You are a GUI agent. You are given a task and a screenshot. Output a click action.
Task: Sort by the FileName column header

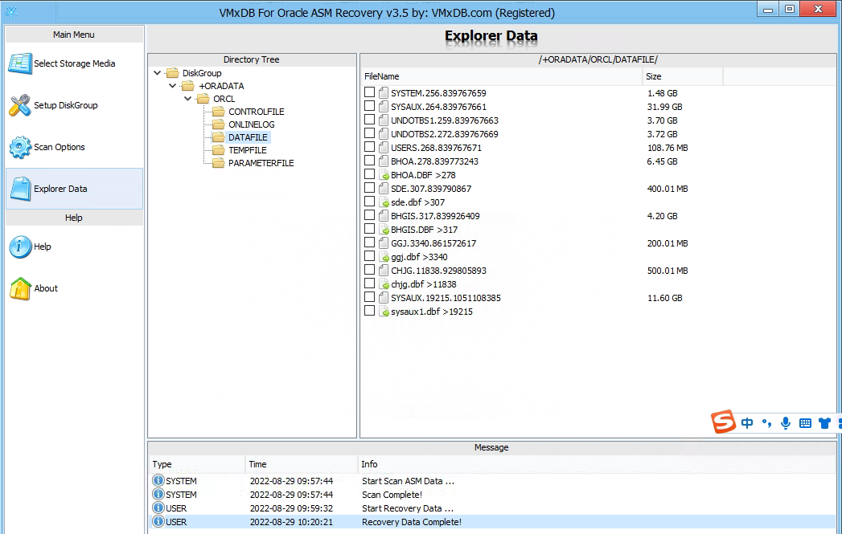(502, 76)
